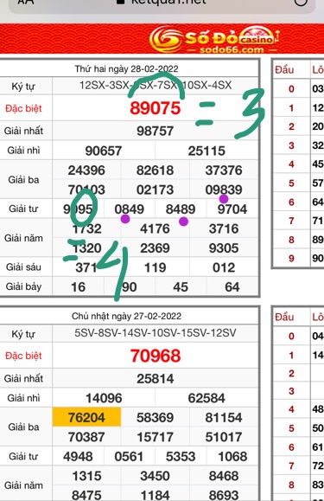This screenshot has width=324, height=501.
Task: Select the Đầu column header in top table
Action: 284,69
